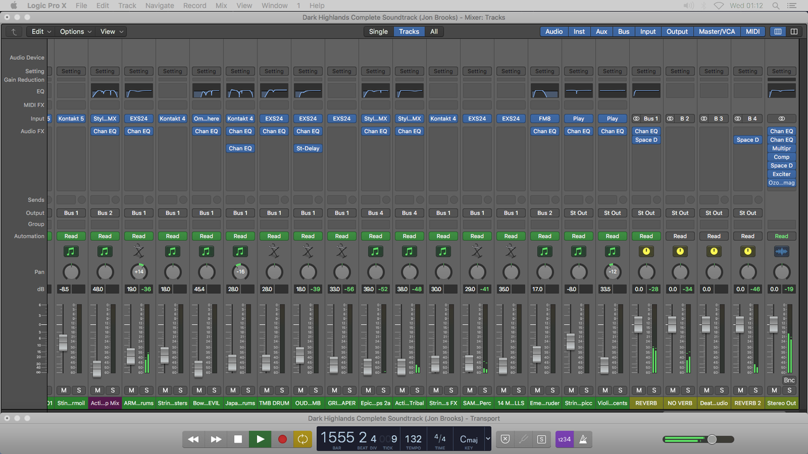Click the volume fader on Stereo Out

(773, 324)
